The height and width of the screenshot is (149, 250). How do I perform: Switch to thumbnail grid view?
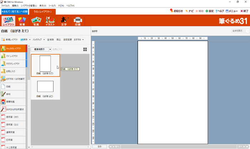(x=85, y=50)
